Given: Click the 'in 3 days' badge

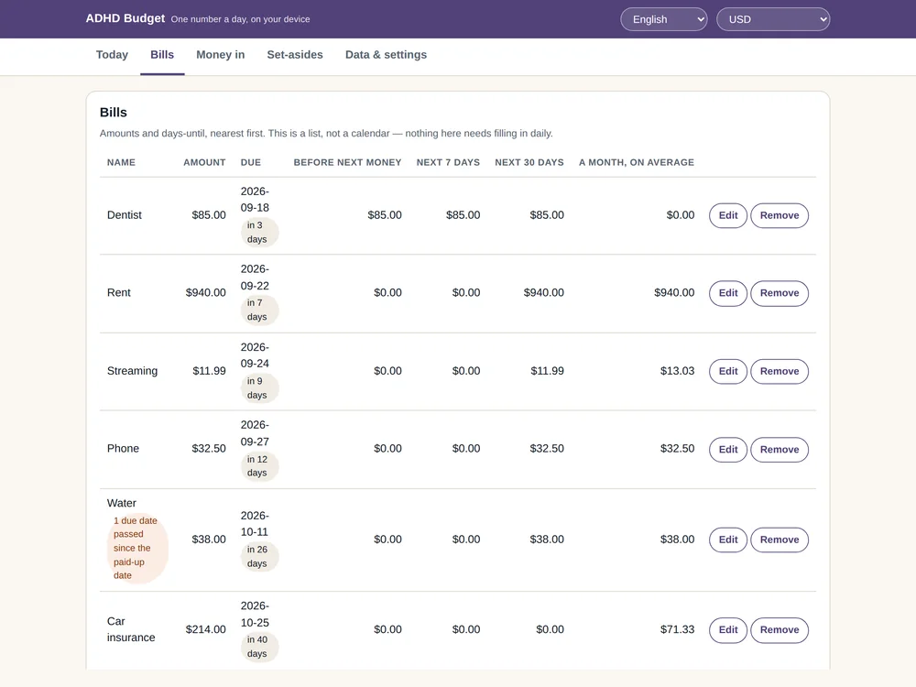Looking at the screenshot, I should (x=259, y=232).
